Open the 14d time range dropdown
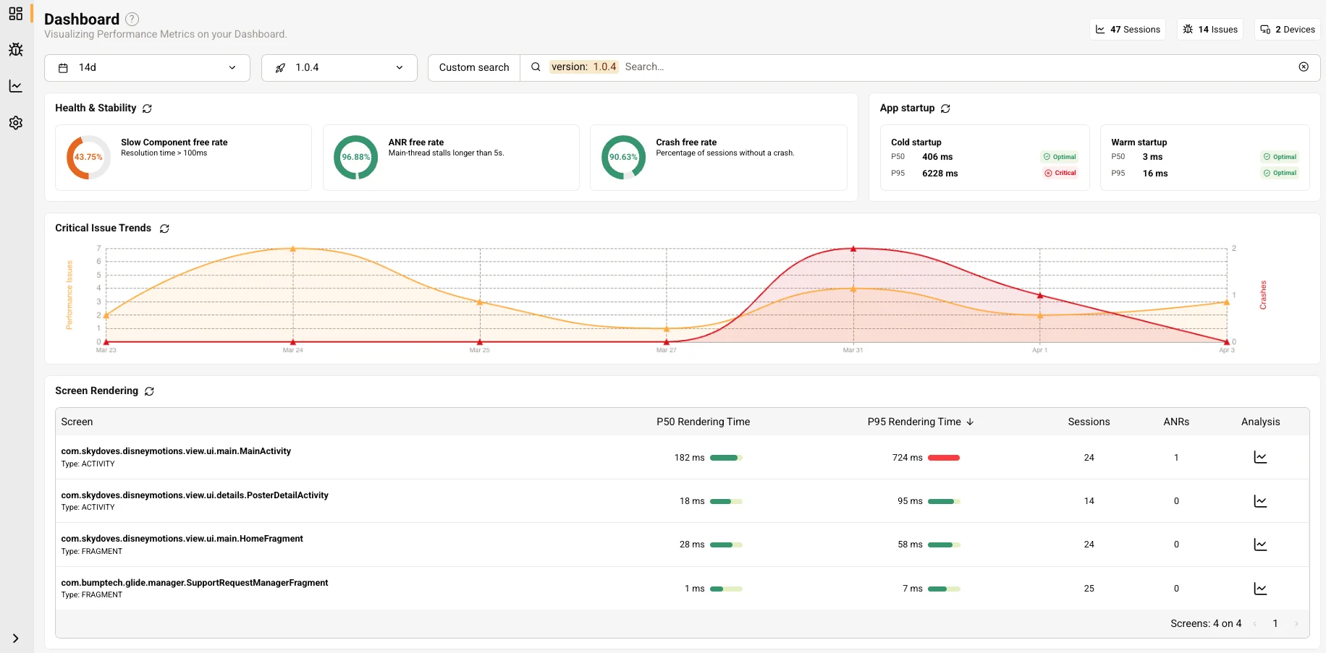 (x=147, y=68)
